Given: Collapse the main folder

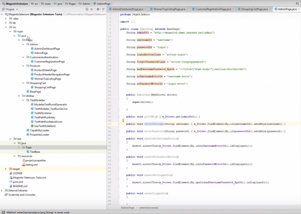Looking at the screenshot, I should (10, 31).
